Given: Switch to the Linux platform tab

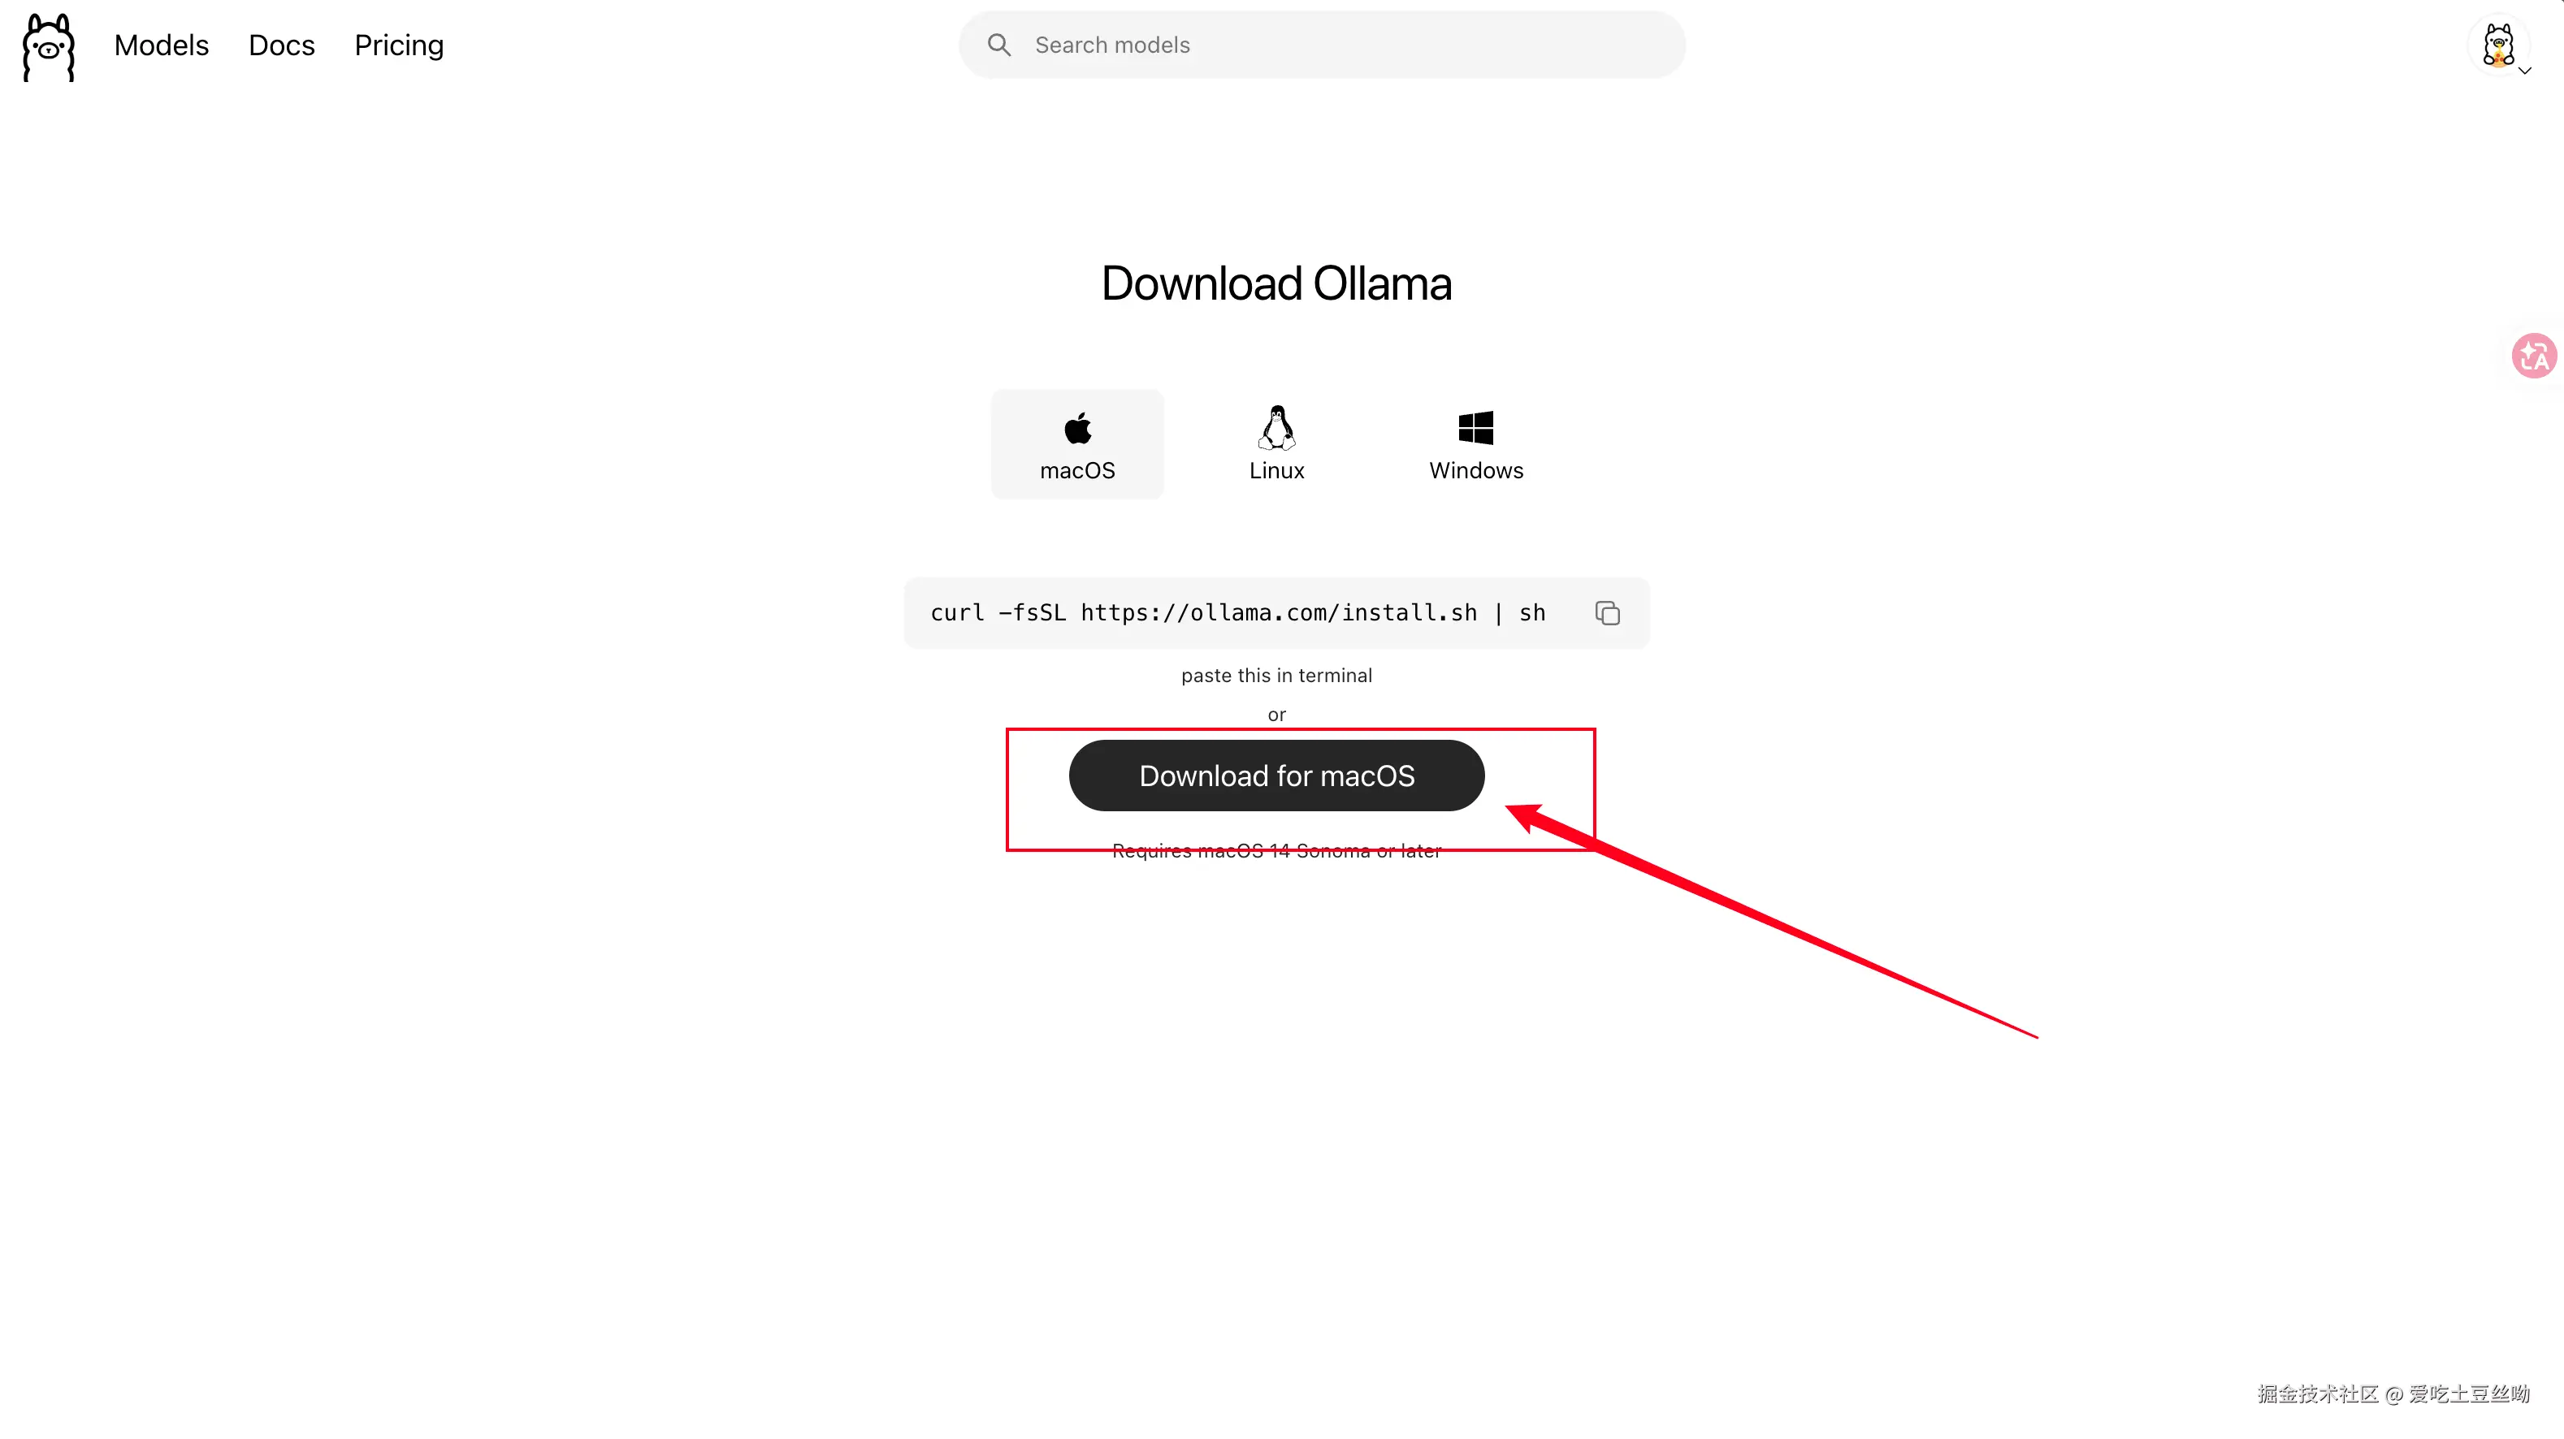Looking at the screenshot, I should (1276, 444).
